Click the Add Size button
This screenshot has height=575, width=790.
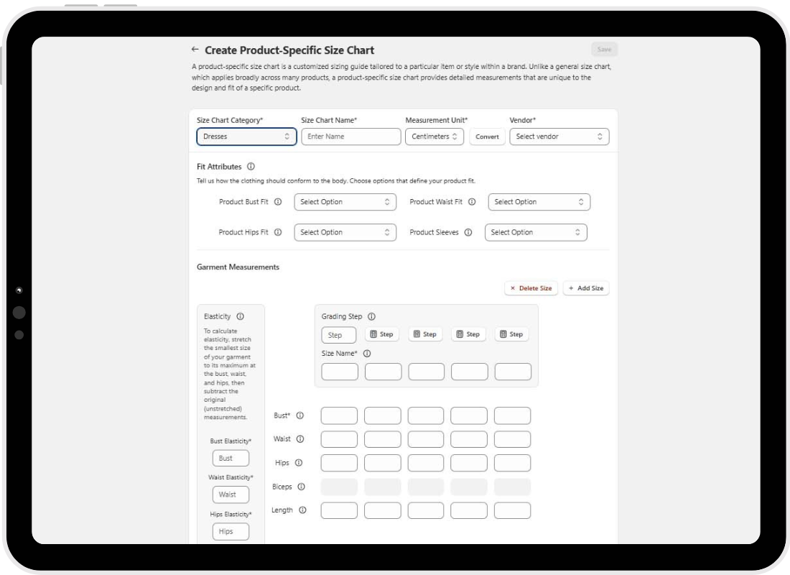(585, 288)
